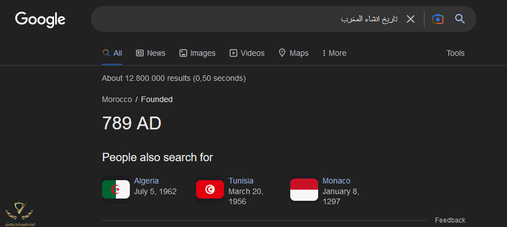Image resolution: width=507 pixels, height=227 pixels.
Task: Open the More options dropdown
Action: pos(334,53)
